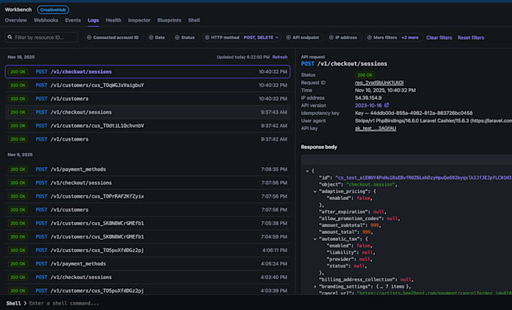Screen dimensions: 512x310
Task: Open cus_TO5puXfdDGz2pj log at 4:06:11 PM
Action: 148,251
